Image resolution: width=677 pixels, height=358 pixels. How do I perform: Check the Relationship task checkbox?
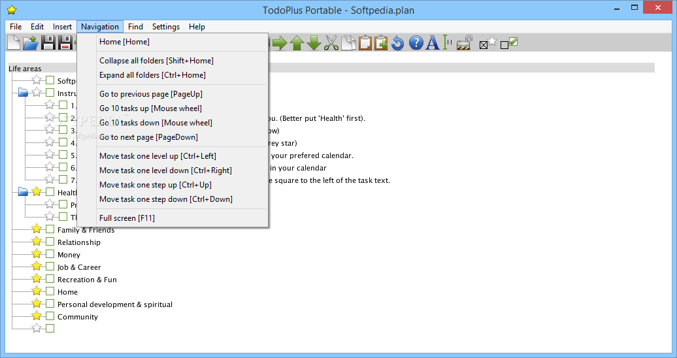click(x=50, y=242)
